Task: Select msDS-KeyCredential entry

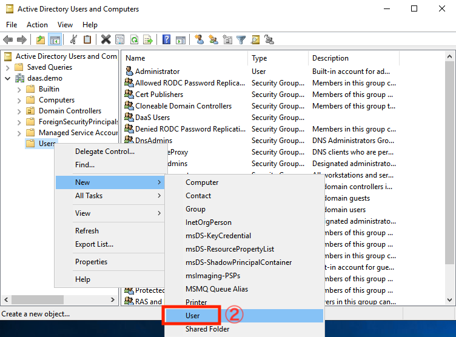Action: (x=244, y=236)
